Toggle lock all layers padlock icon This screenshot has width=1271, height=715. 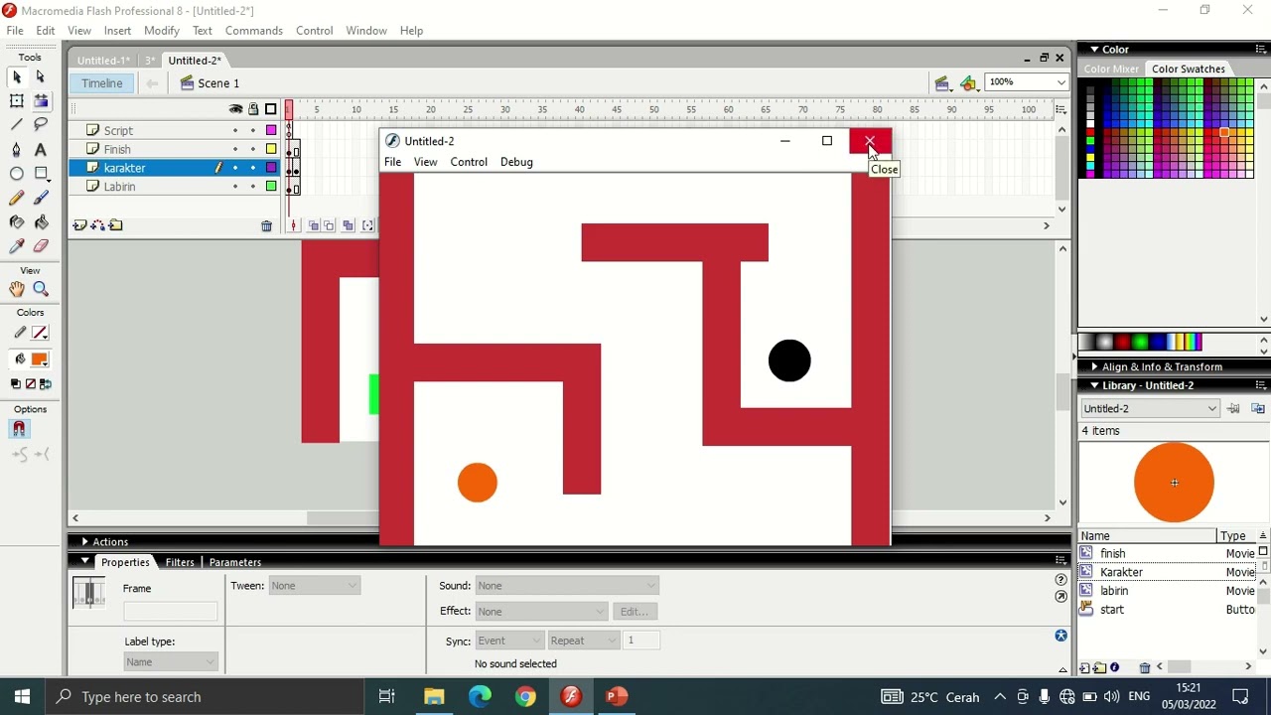coord(253,109)
